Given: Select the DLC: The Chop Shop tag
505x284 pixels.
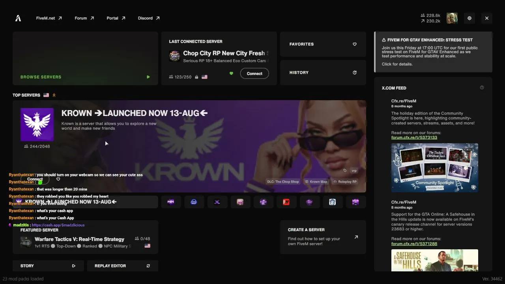Looking at the screenshot, I should point(283,182).
